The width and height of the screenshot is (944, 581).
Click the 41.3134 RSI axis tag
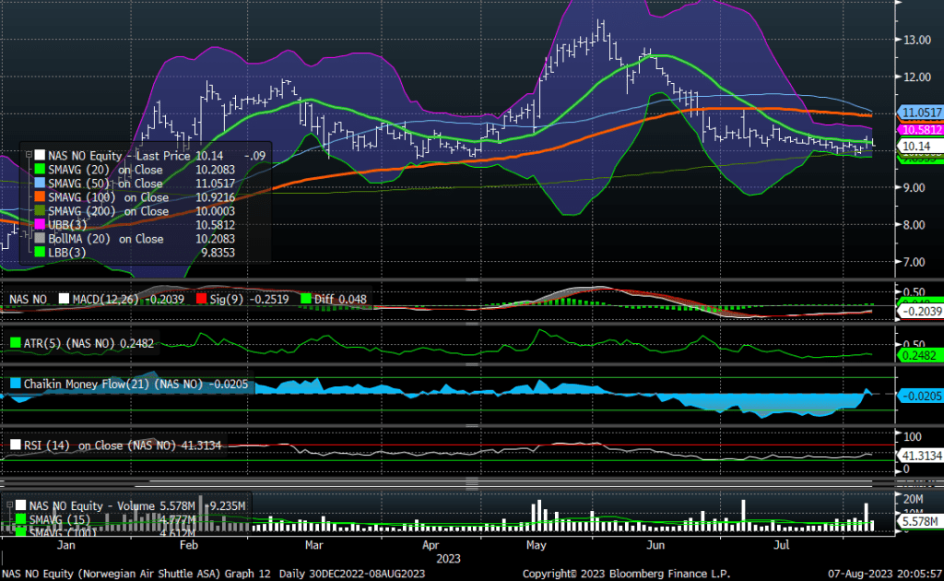click(x=921, y=456)
